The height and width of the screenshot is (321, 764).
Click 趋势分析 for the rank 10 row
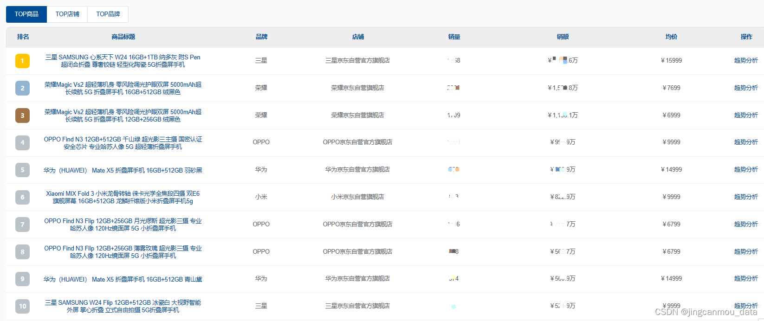point(746,306)
